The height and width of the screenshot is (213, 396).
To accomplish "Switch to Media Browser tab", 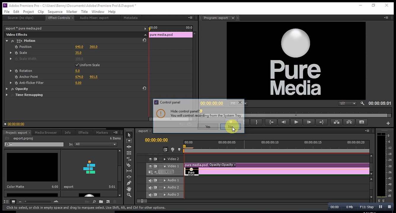I will (x=46, y=133).
